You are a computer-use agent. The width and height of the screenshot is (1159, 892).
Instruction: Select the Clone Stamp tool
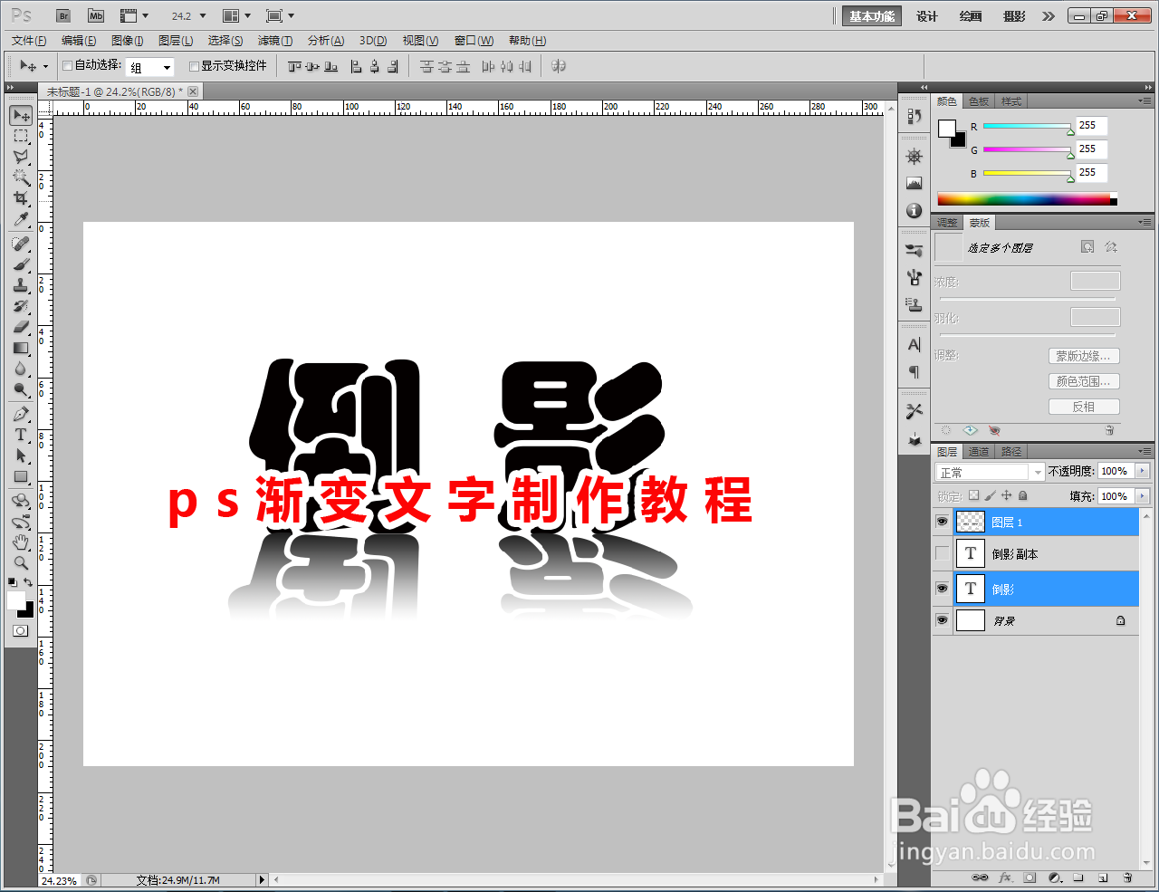point(20,283)
